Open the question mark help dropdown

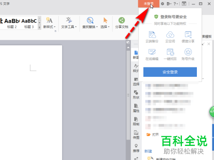pyautogui.click(x=175, y=4)
